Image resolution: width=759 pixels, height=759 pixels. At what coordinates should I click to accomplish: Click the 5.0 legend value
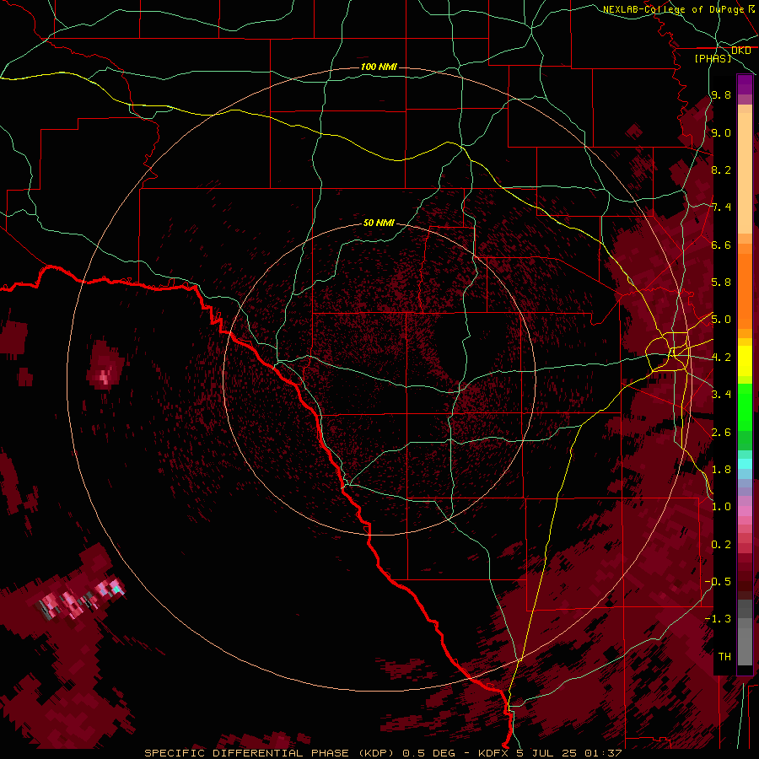(x=721, y=320)
